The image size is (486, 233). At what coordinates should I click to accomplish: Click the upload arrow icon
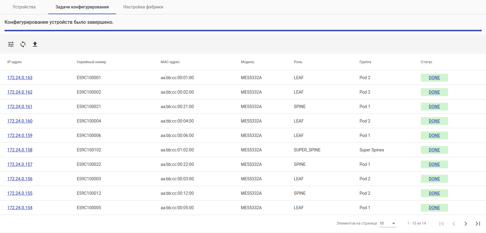click(x=35, y=44)
